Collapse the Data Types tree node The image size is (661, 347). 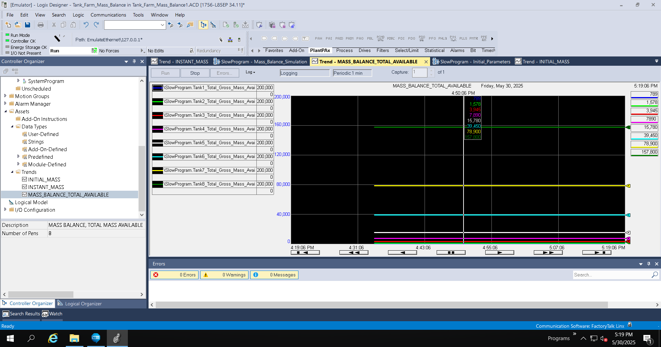[12, 126]
